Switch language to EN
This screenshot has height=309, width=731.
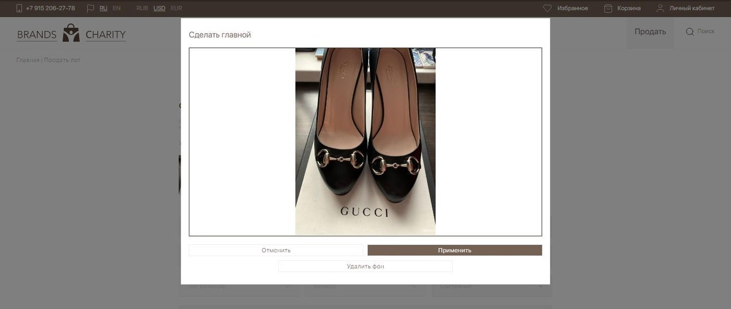pos(117,8)
